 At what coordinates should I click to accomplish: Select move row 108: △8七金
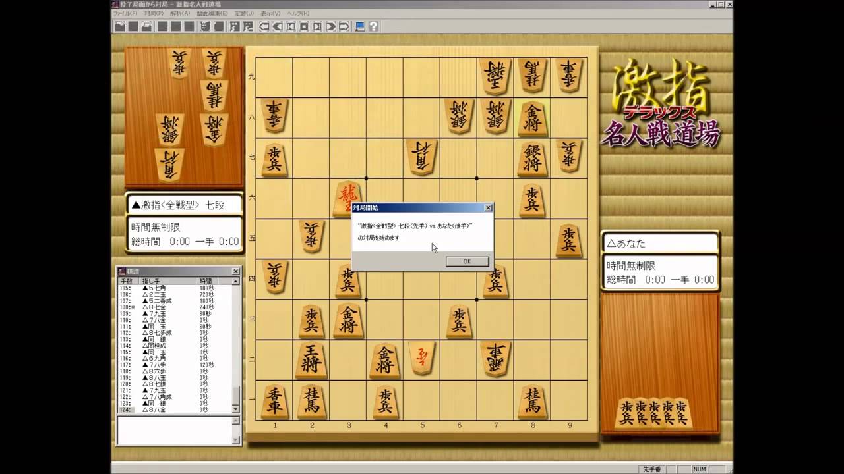(175, 307)
